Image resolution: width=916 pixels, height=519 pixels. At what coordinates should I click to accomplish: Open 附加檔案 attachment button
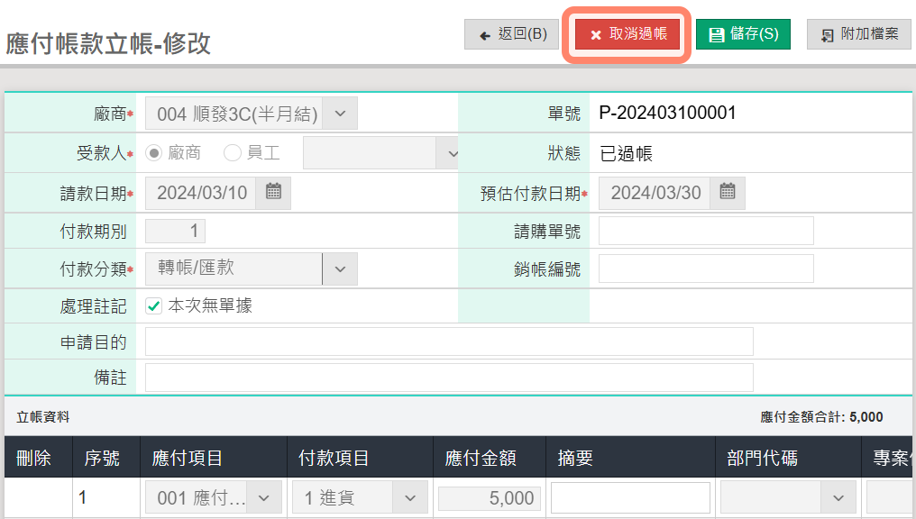[858, 34]
